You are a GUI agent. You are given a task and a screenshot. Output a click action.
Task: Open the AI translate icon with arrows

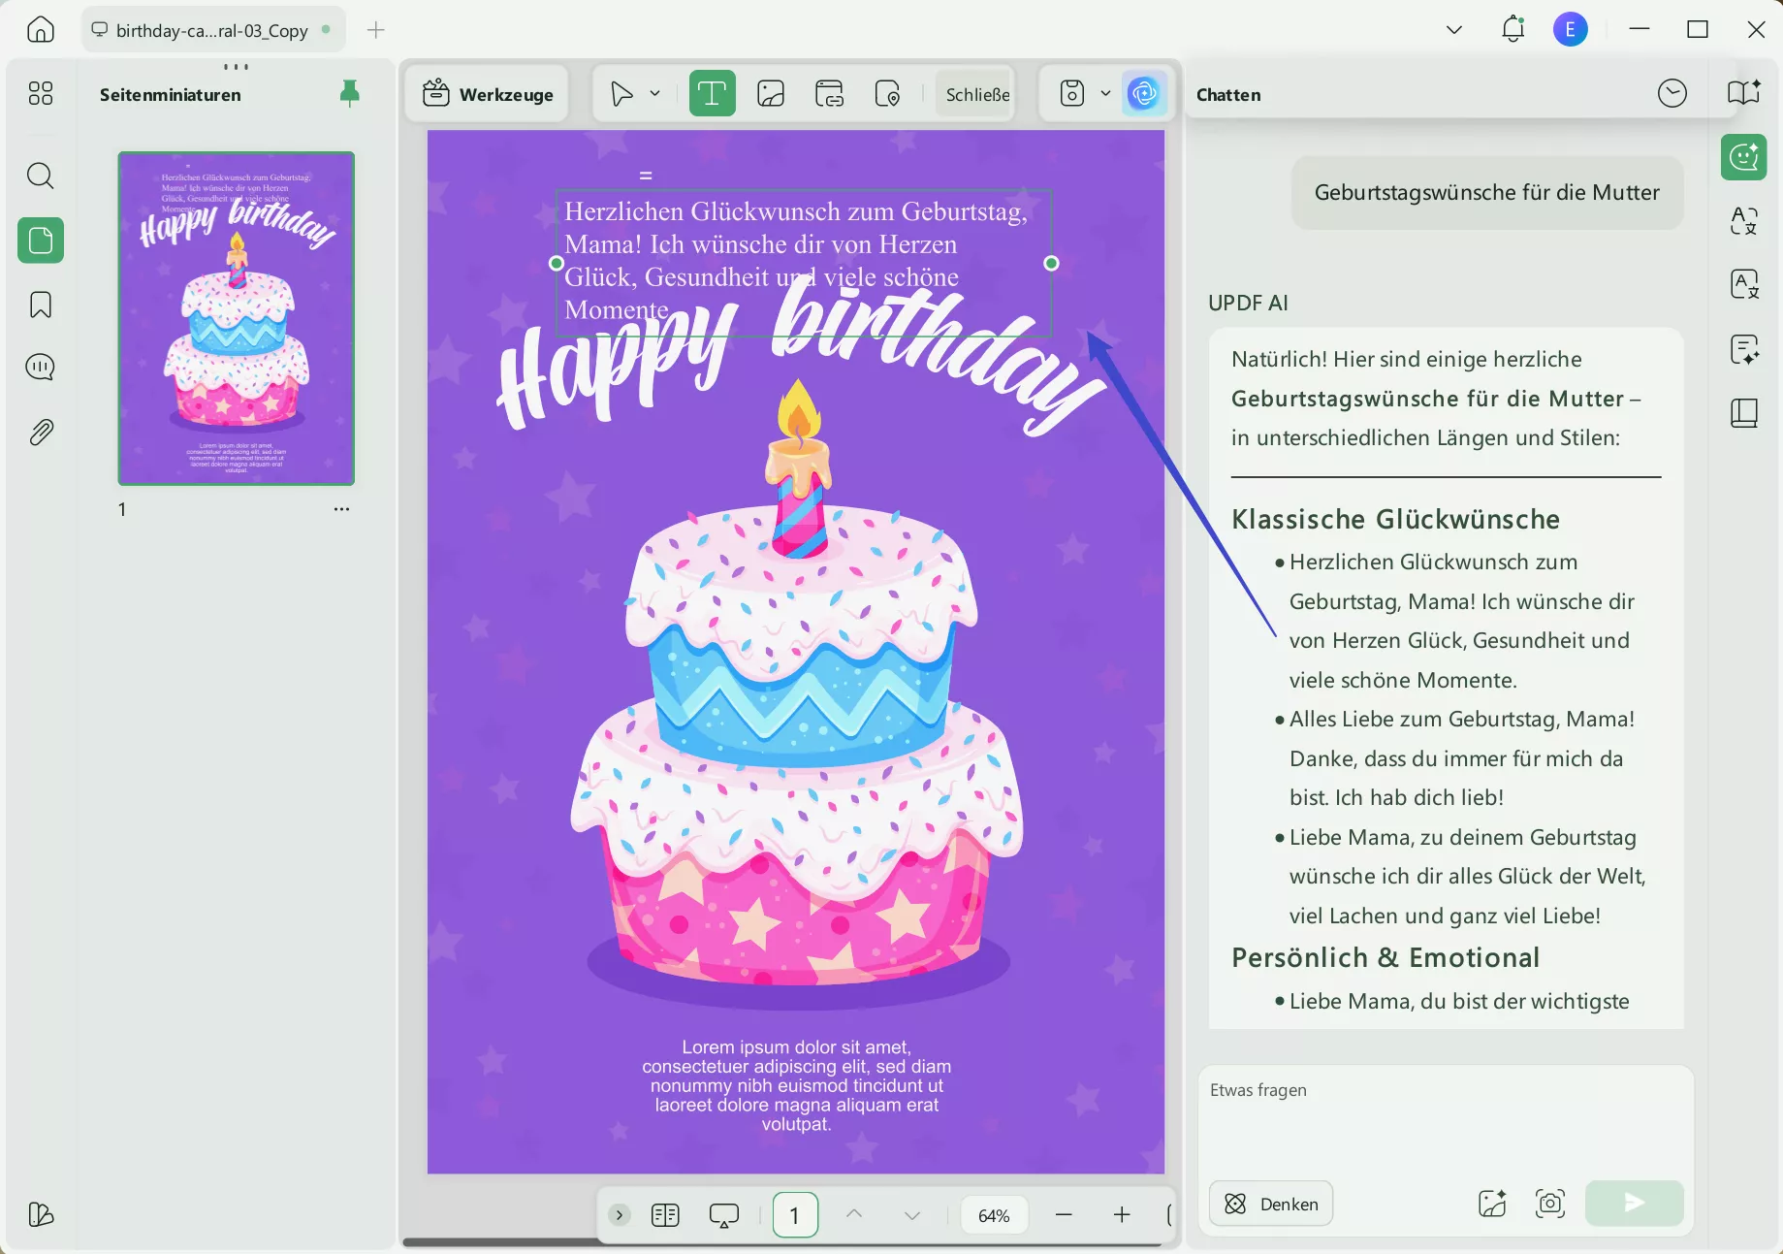(1743, 221)
